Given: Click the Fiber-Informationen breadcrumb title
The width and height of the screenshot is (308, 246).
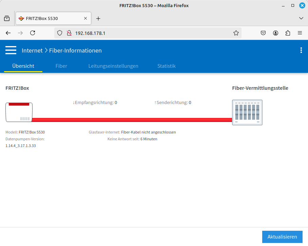Looking at the screenshot, I should click(x=75, y=50).
